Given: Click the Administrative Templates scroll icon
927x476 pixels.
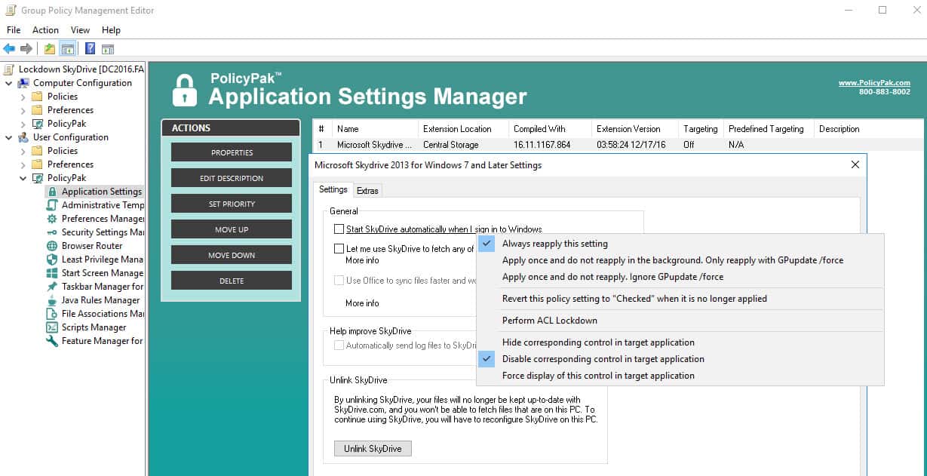Looking at the screenshot, I should click(52, 205).
